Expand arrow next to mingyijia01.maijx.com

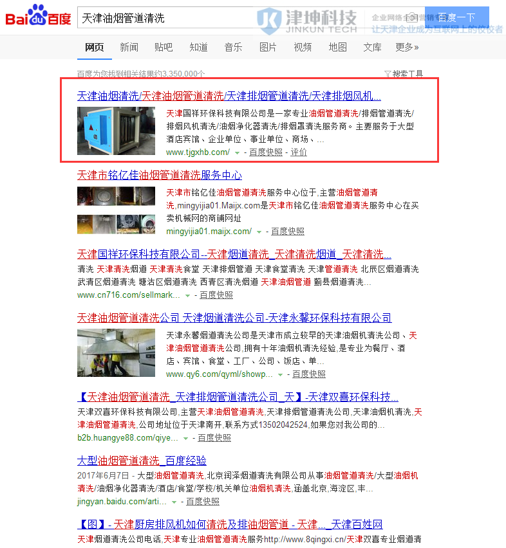click(259, 232)
